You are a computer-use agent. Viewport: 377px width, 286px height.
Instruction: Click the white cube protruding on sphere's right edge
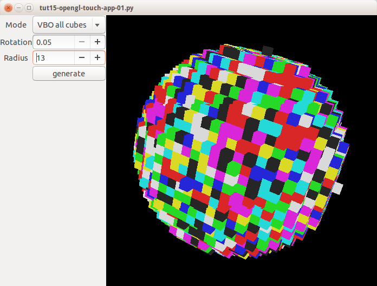coord(337,188)
